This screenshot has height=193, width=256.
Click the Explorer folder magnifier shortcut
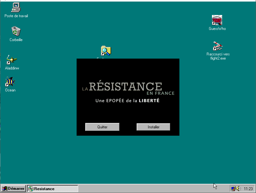point(106,51)
